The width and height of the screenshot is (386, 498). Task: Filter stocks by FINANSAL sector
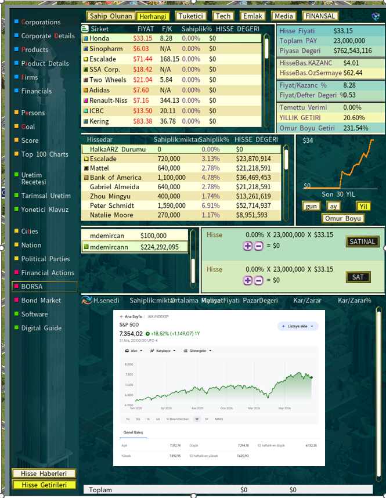point(320,16)
